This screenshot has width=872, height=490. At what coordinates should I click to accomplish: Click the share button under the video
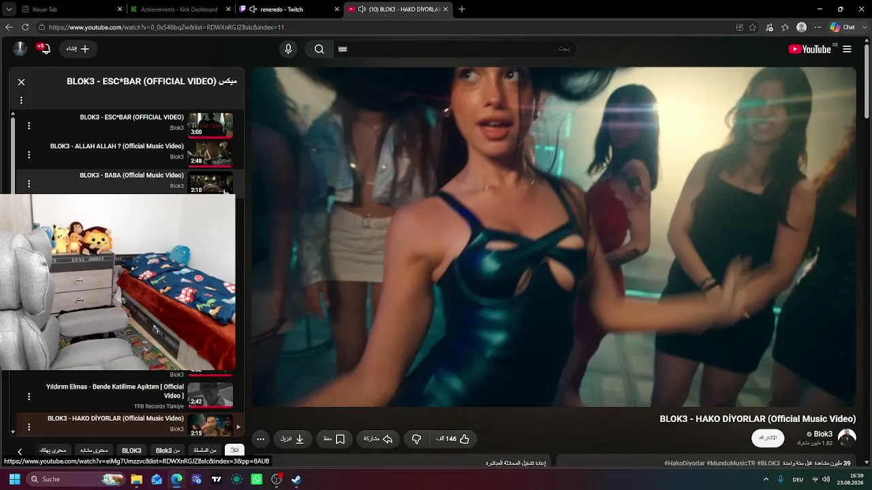[378, 439]
